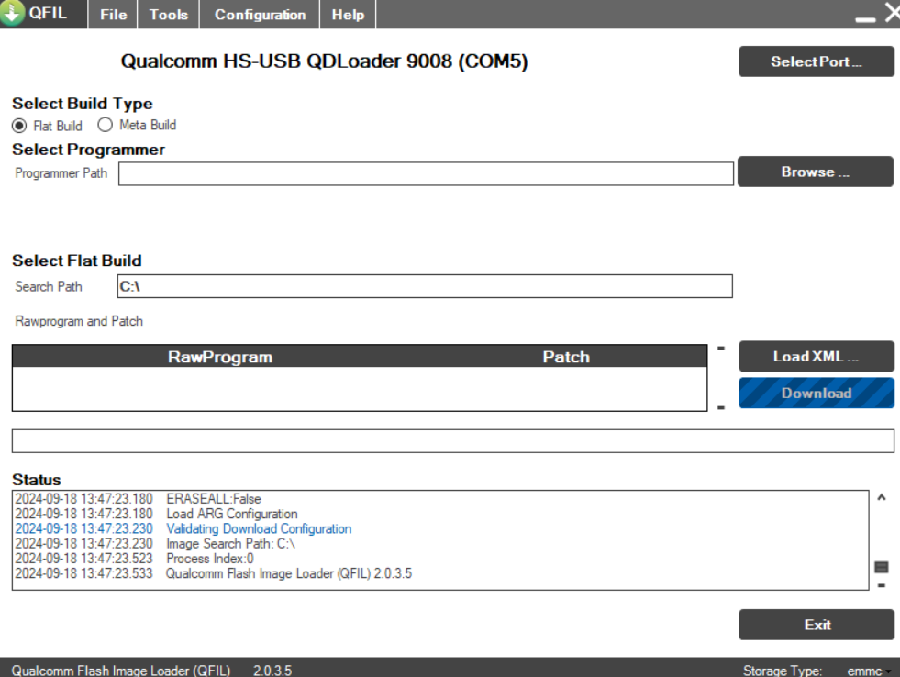Screen dimensions: 900x677
Task: Open the Tools menu
Action: pyautogui.click(x=169, y=15)
